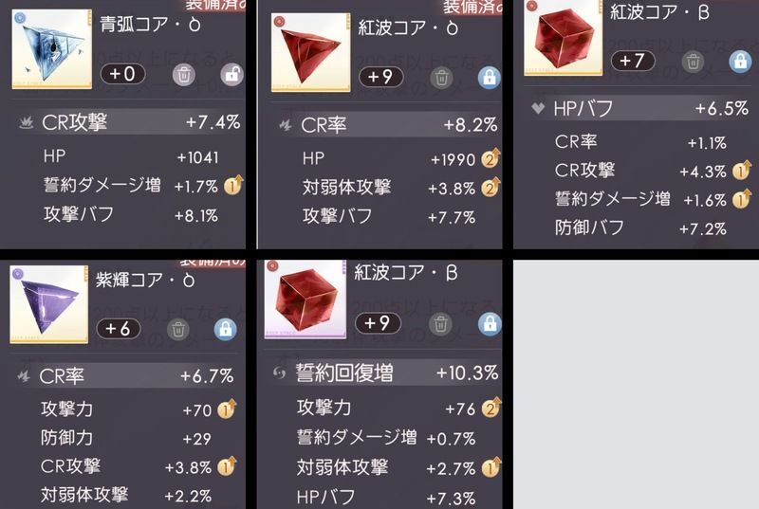Click the red cube thumbnail with +7
Viewport: 759px width, 509px height.
[x=563, y=38]
